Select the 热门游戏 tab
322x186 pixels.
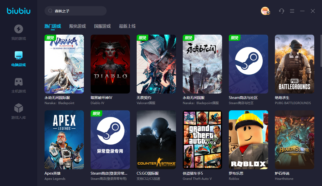click(x=53, y=26)
